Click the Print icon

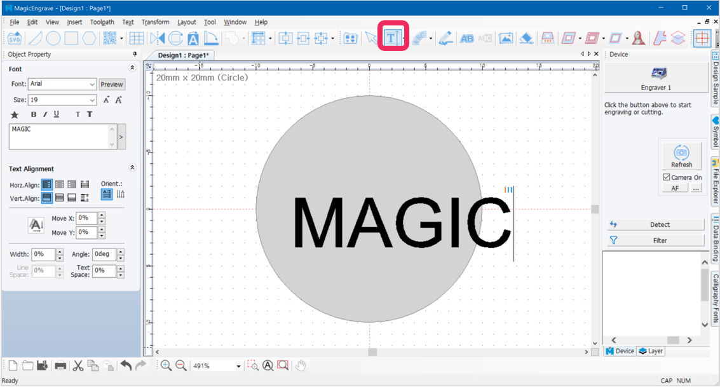(60, 365)
